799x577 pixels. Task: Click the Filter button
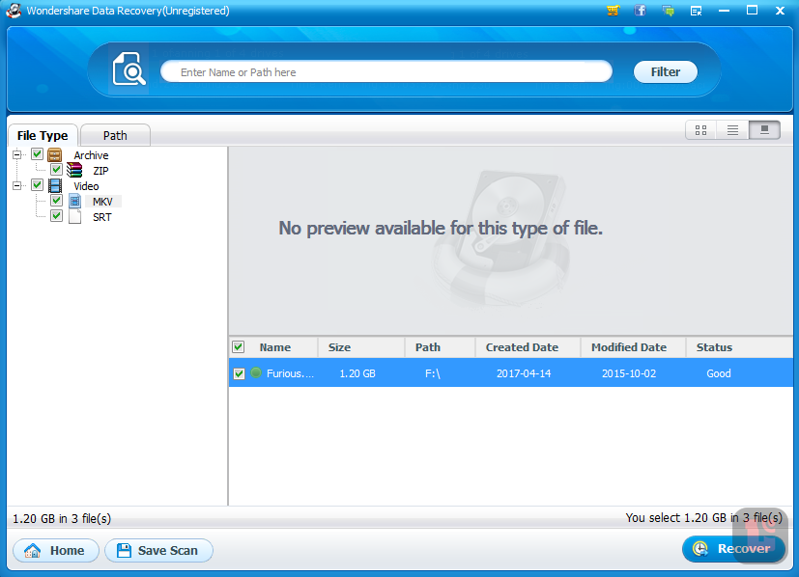pos(666,71)
